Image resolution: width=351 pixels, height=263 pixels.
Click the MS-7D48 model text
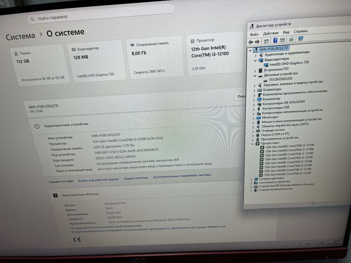coord(36,111)
